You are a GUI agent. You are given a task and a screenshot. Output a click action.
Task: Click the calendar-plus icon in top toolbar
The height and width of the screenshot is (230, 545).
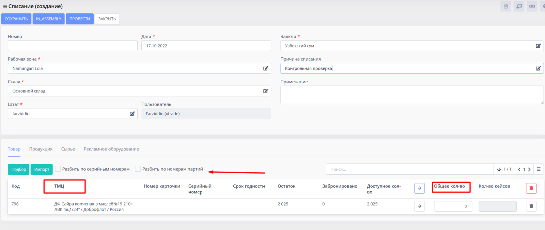506,6
